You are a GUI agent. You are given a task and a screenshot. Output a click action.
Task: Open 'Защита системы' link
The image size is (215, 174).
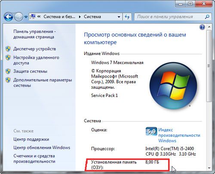coord(30,71)
